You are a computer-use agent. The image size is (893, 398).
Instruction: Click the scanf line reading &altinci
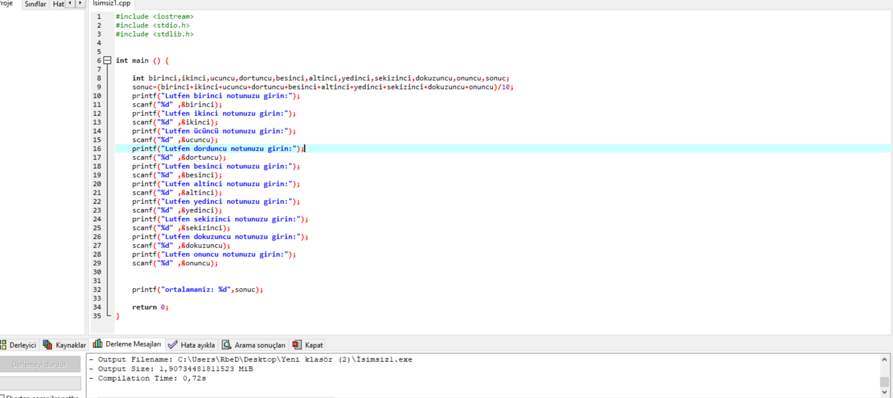(x=177, y=193)
